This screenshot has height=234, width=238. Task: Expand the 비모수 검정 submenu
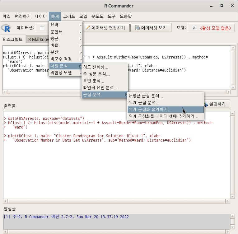pos(66,59)
